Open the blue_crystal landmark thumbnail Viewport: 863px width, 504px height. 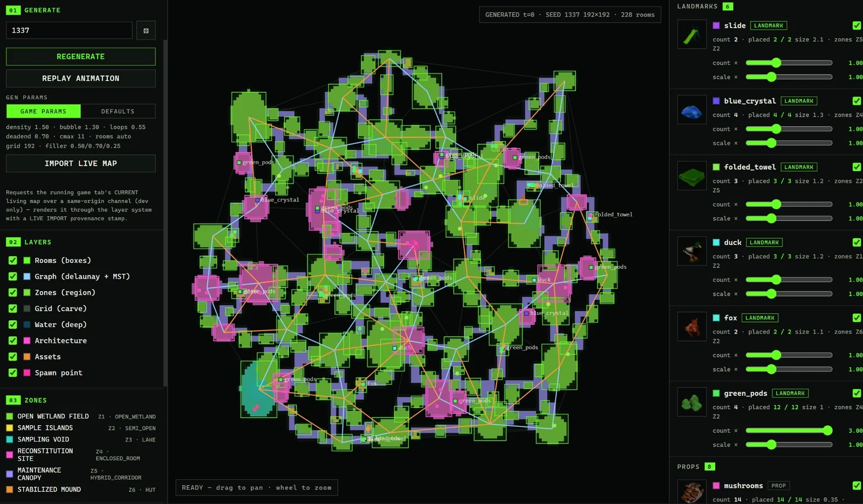[x=692, y=110]
